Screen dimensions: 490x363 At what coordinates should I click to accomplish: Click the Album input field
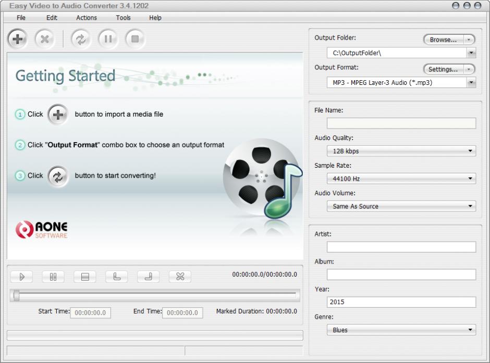click(401, 274)
